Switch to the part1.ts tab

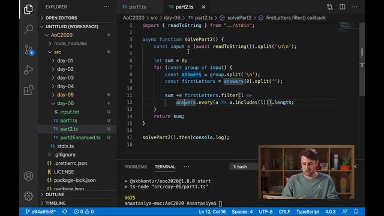tap(140, 7)
